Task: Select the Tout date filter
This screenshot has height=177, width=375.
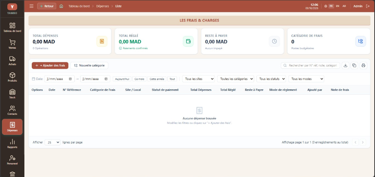Action: click(172, 79)
